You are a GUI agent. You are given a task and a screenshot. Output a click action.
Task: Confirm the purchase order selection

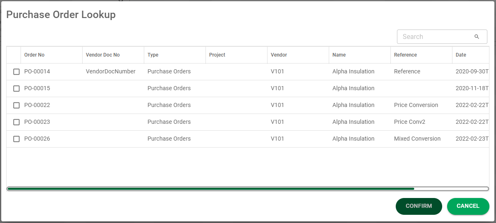(419, 206)
